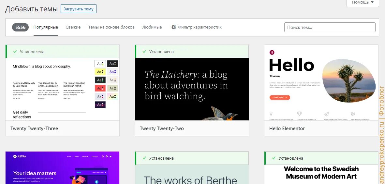
Task: Click the 5556 theme count badge
Action: [x=21, y=27]
